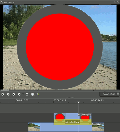
Task: Open the play options dropdown arrow
Action: click(23, 94)
